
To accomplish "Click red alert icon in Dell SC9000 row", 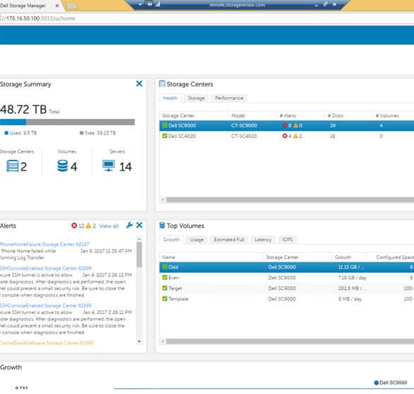I will (x=284, y=125).
